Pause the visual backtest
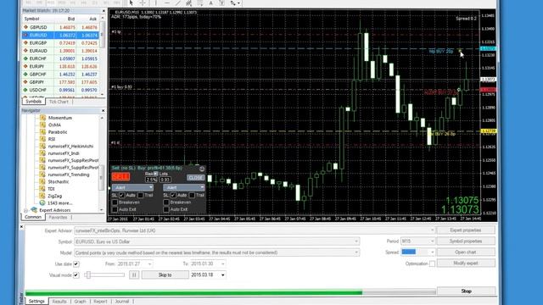543x305 pixels. (x=134, y=274)
